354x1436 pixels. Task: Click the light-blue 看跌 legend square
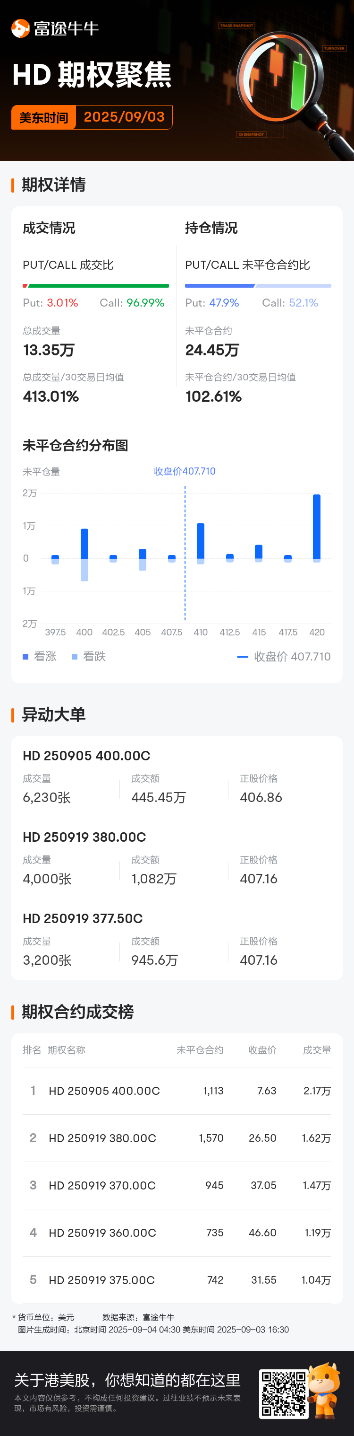(x=75, y=657)
